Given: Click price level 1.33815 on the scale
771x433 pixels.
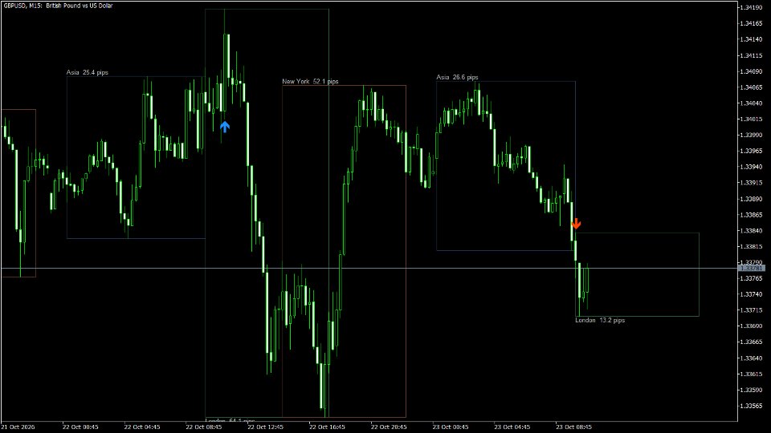Looking at the screenshot, I should coord(753,246).
